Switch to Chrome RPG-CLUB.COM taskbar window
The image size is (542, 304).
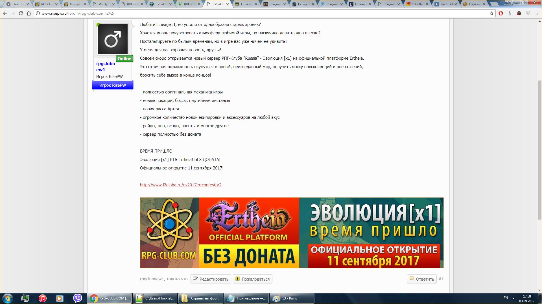(109, 298)
